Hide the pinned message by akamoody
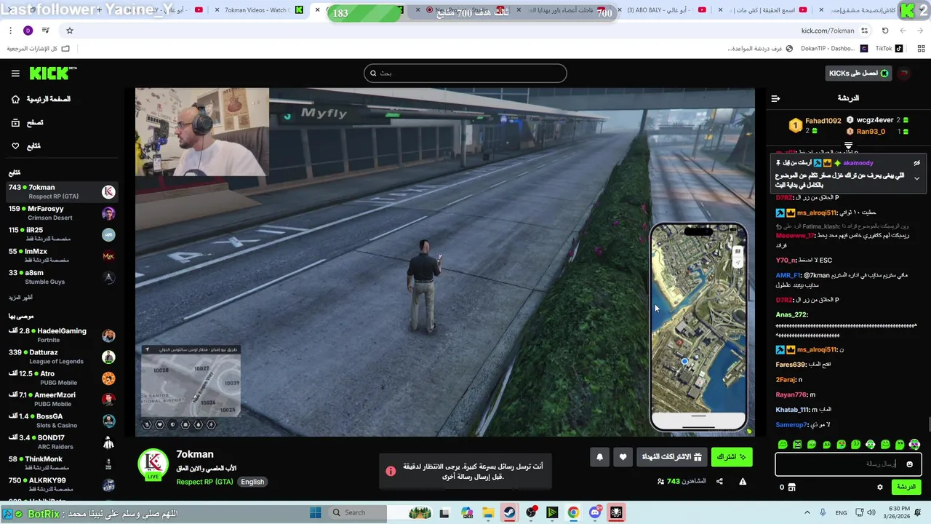Screen dimensions: 931x524 [x=916, y=163]
